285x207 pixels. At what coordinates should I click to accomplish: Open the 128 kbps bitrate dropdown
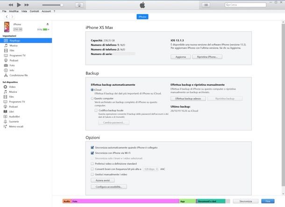click(x=151, y=169)
